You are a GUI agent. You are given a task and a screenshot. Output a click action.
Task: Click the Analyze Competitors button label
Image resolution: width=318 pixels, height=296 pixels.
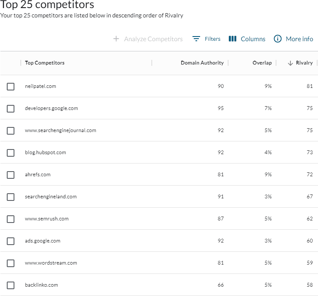pos(153,39)
